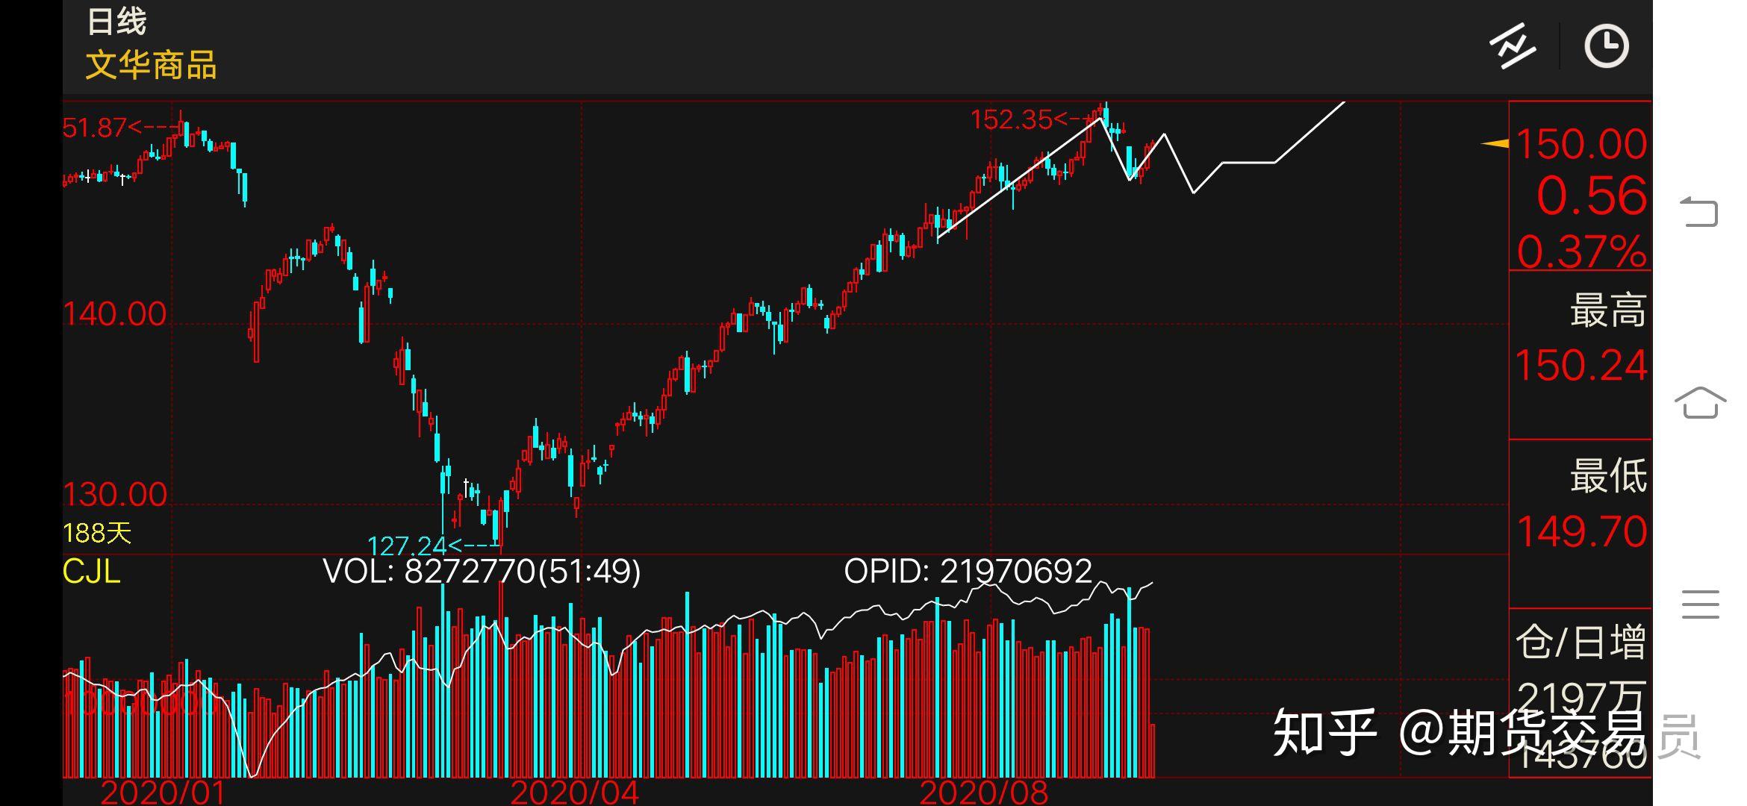Open the clock time-period icon
The height and width of the screenshot is (806, 1747).
coord(1606,47)
